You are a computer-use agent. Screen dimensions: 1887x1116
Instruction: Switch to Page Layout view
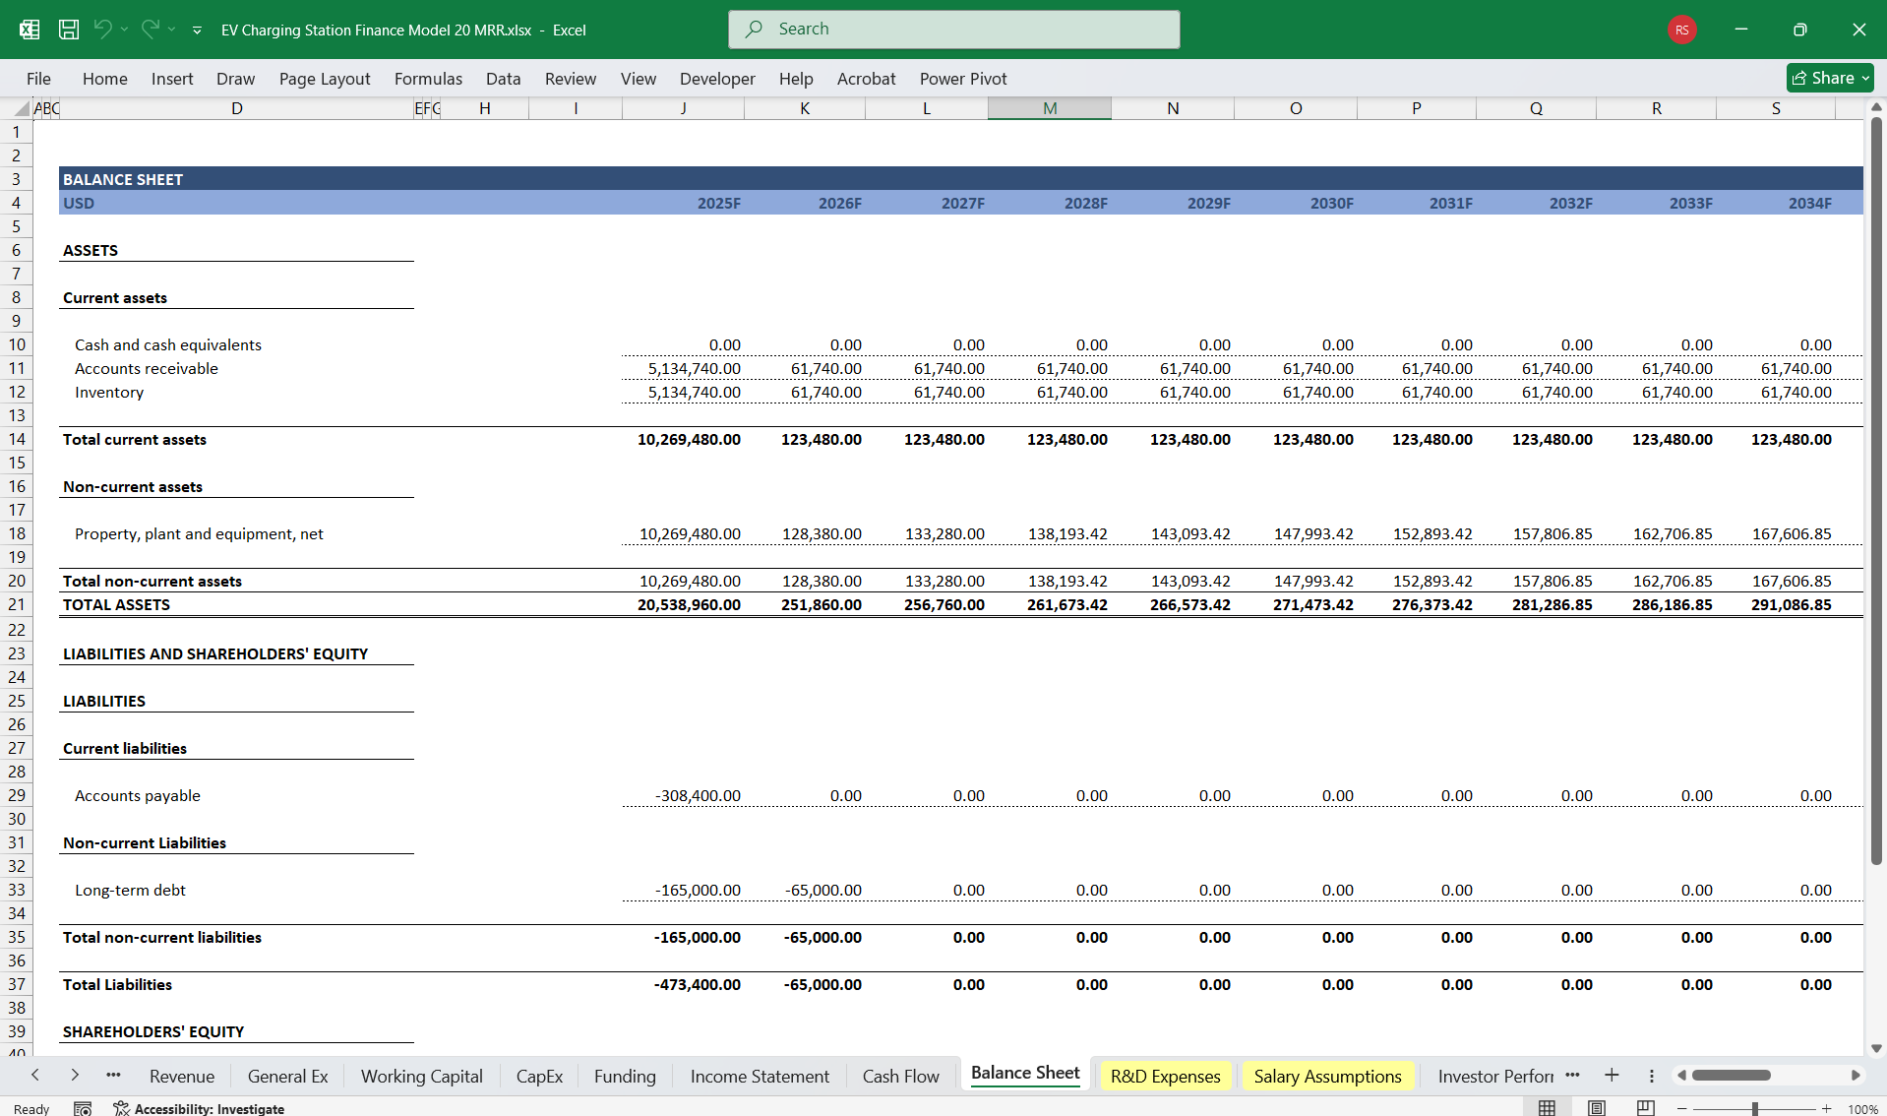(x=1595, y=1107)
